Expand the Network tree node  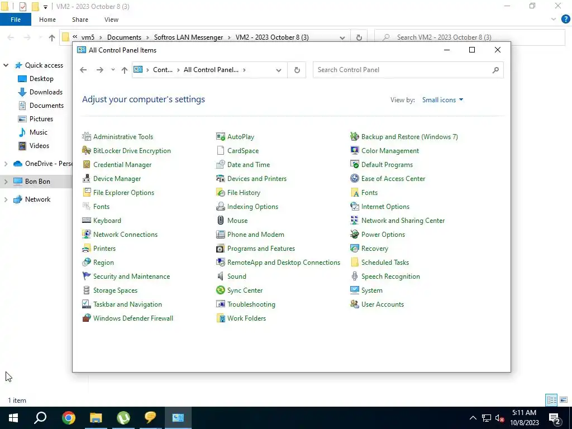(x=6, y=199)
